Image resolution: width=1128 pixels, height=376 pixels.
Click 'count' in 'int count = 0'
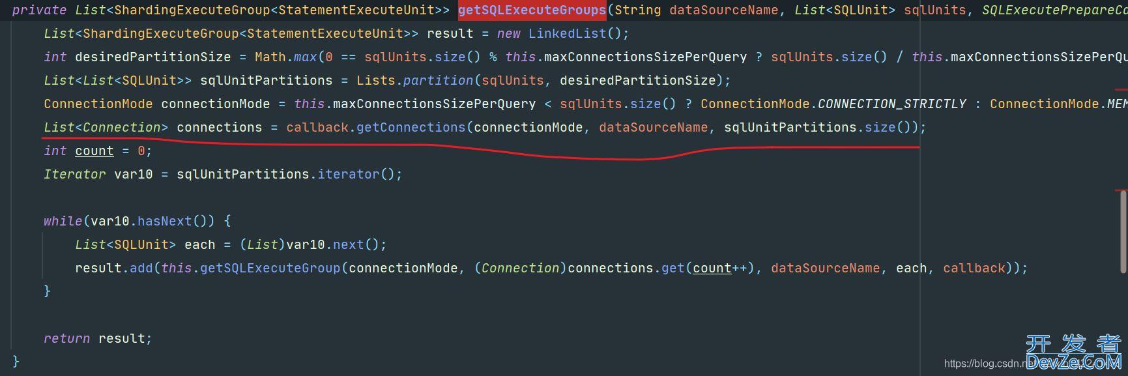[x=94, y=151]
